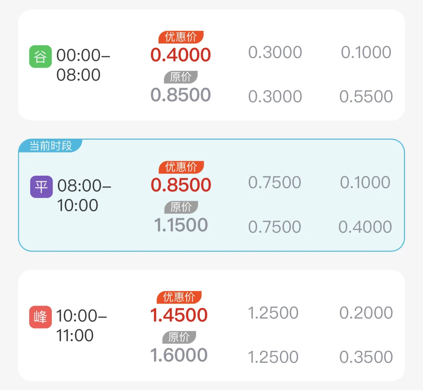
Task: Click the discounted price 0.4000
Action: 181,55
